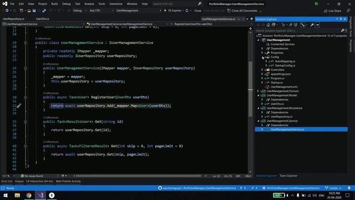Click the browser refresh icon beside IIS Express
This screenshot has height=200, width=355.
(x=187, y=11)
